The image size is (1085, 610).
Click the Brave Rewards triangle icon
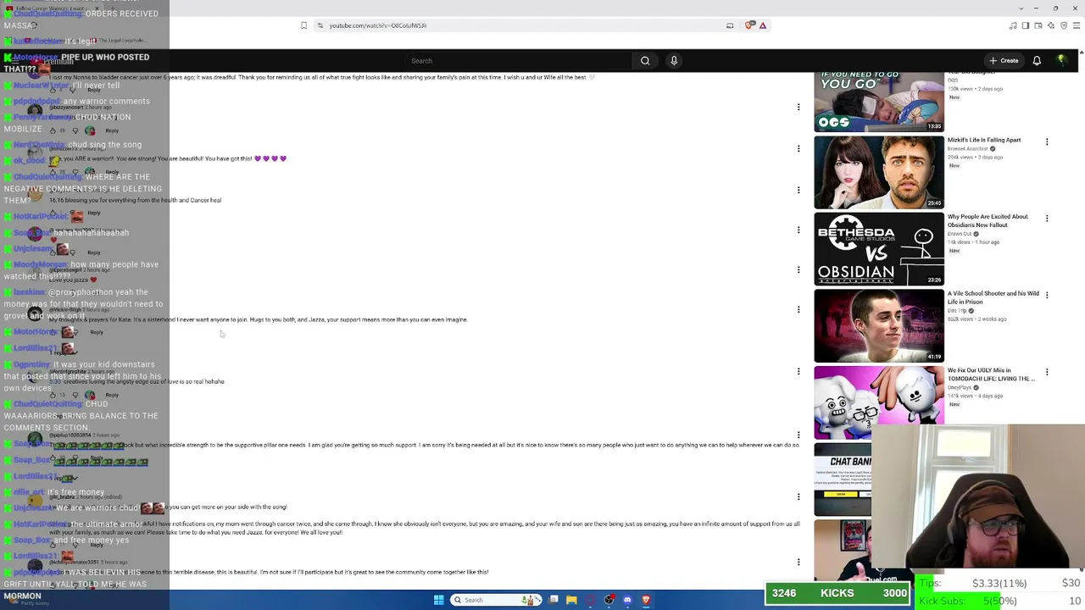pyautogui.click(x=763, y=25)
